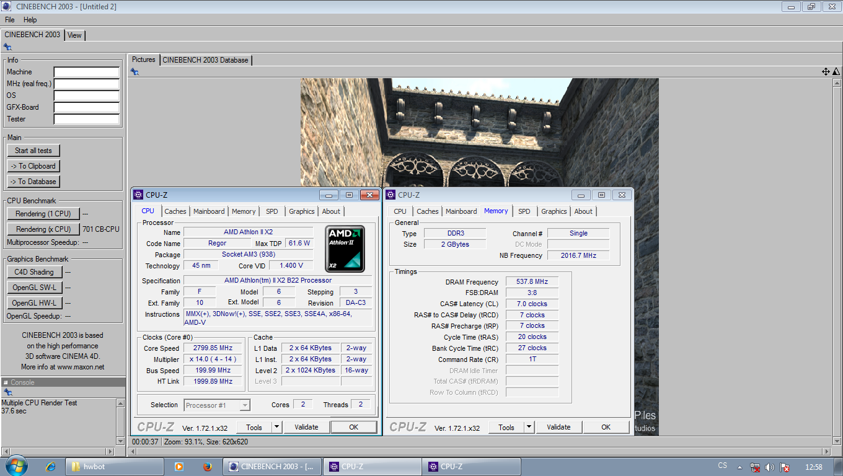
Task: Open About tab in the Memory CPU-Z window
Action: click(583, 211)
